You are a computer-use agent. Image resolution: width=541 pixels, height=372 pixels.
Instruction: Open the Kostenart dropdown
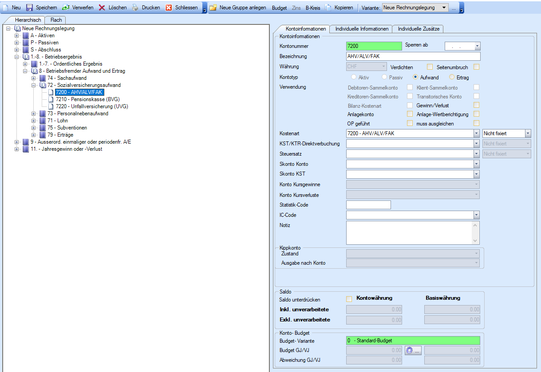pyautogui.click(x=476, y=133)
